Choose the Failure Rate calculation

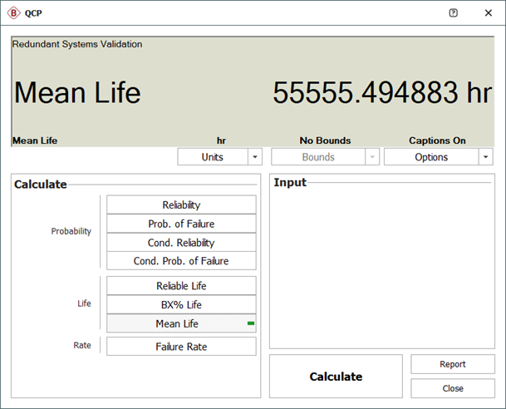coord(181,347)
